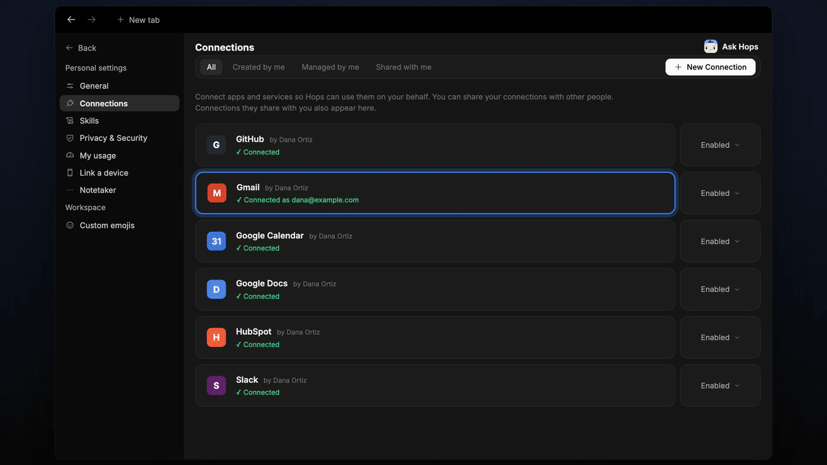Viewport: 827px width, 465px height.
Task: Click the New Connection button
Action: pyautogui.click(x=710, y=67)
